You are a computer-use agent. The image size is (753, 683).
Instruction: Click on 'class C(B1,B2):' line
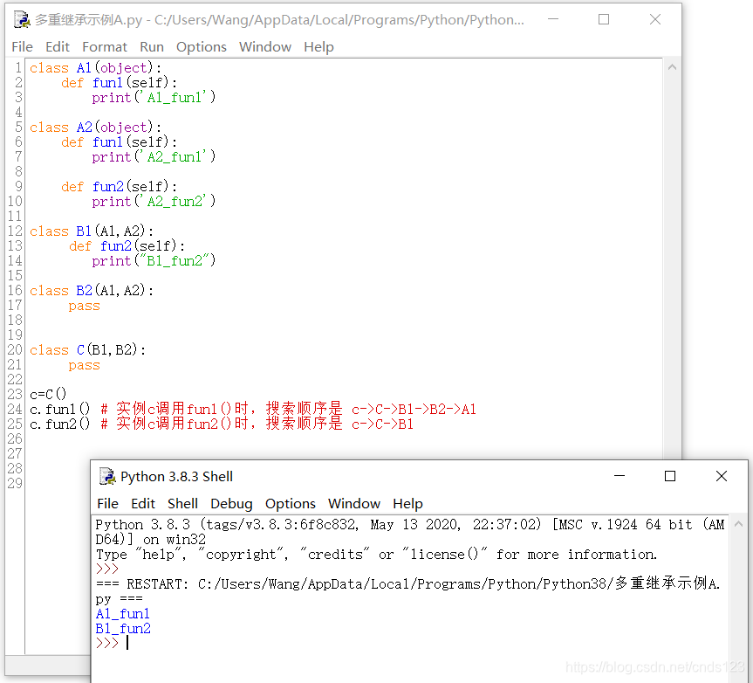point(87,350)
